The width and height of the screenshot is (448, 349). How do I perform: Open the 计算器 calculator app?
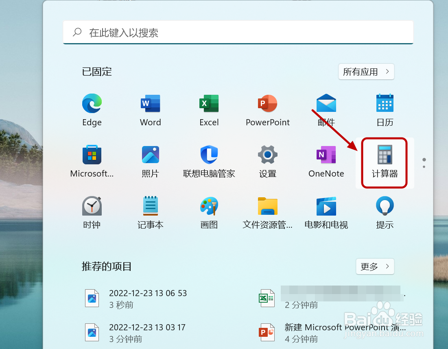click(x=385, y=163)
